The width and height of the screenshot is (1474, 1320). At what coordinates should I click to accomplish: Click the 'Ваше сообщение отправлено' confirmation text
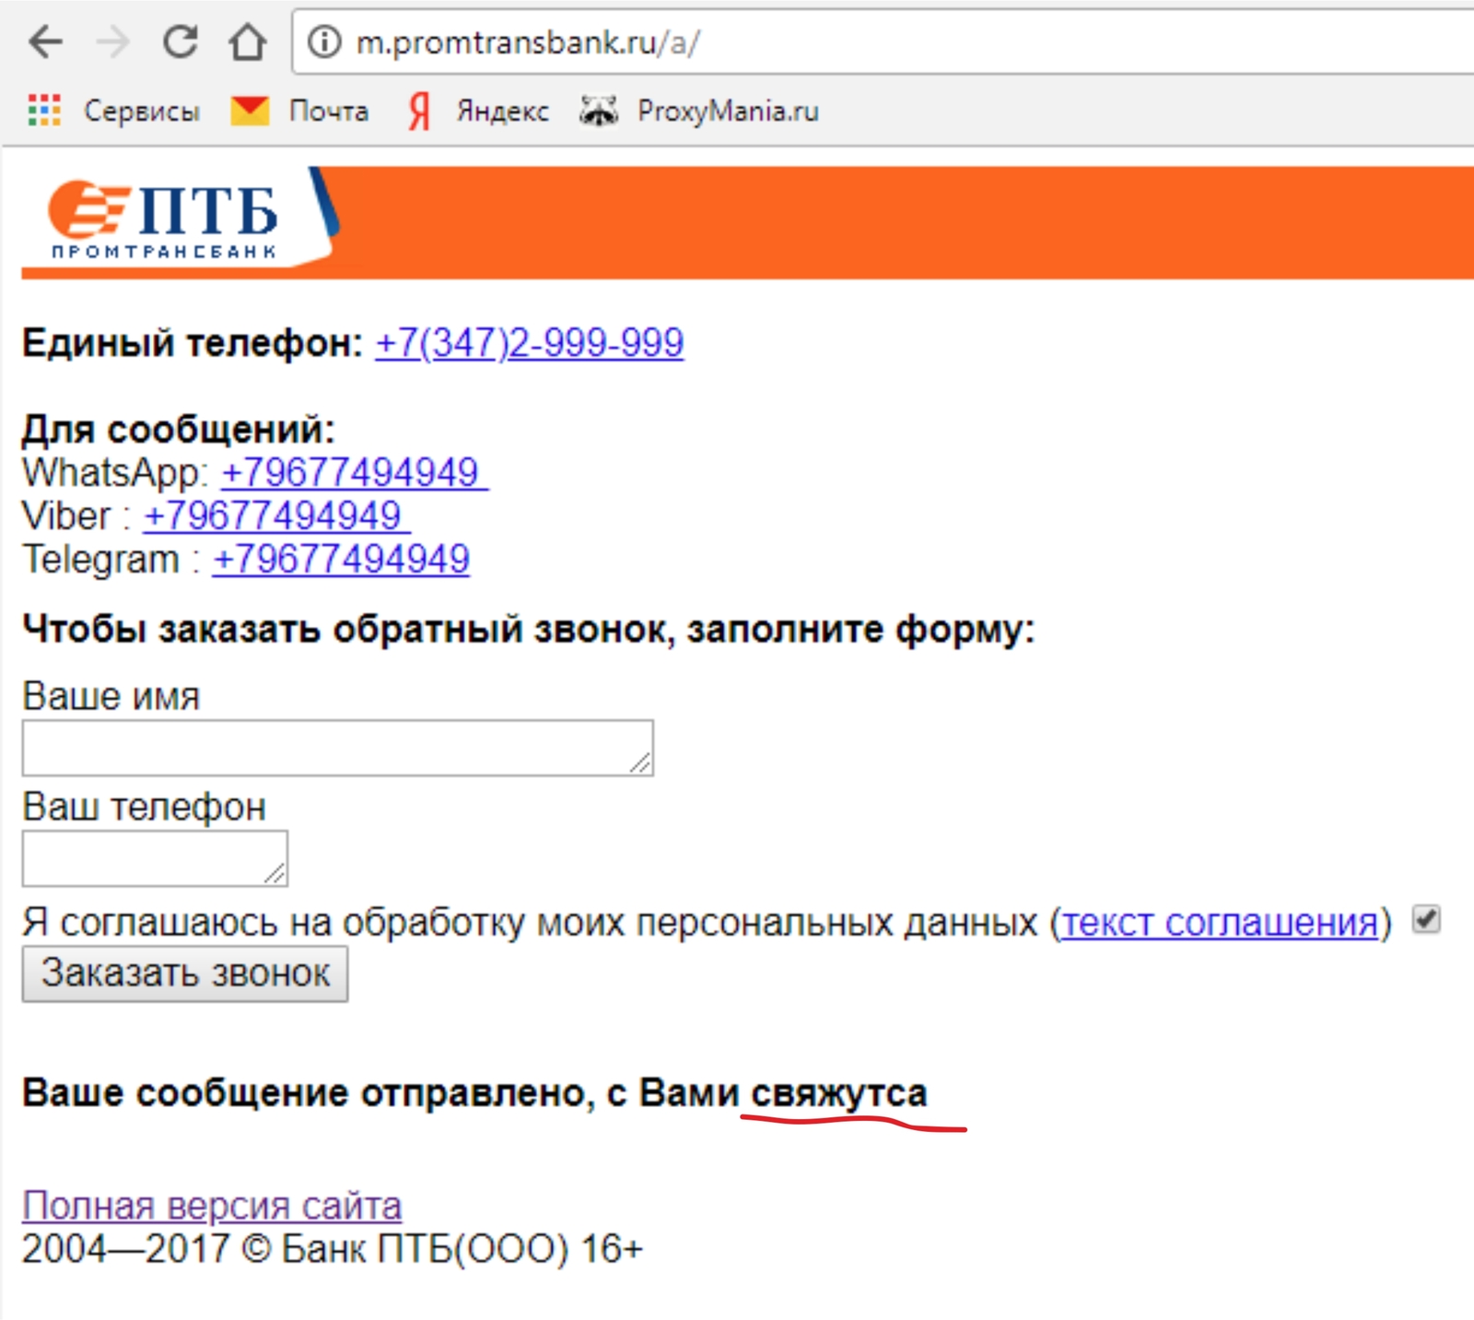point(474,1093)
